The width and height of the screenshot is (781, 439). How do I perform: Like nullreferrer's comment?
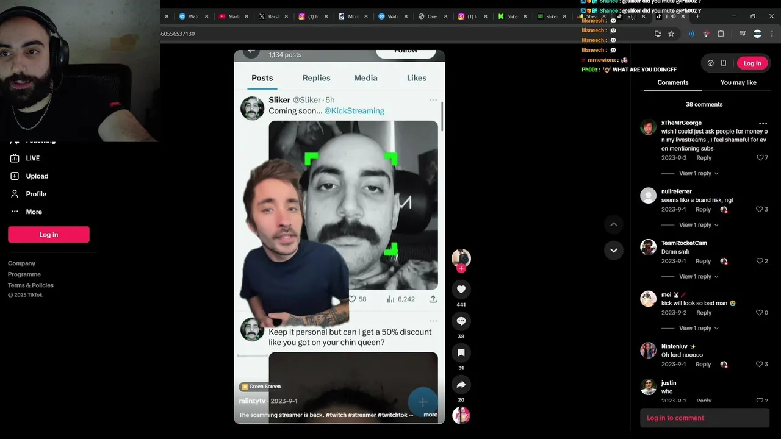click(x=760, y=209)
